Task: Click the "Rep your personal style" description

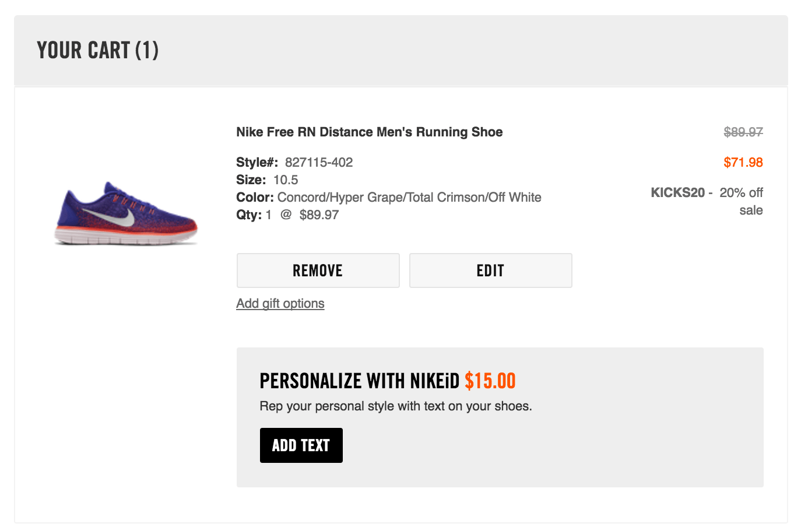Action: click(395, 406)
